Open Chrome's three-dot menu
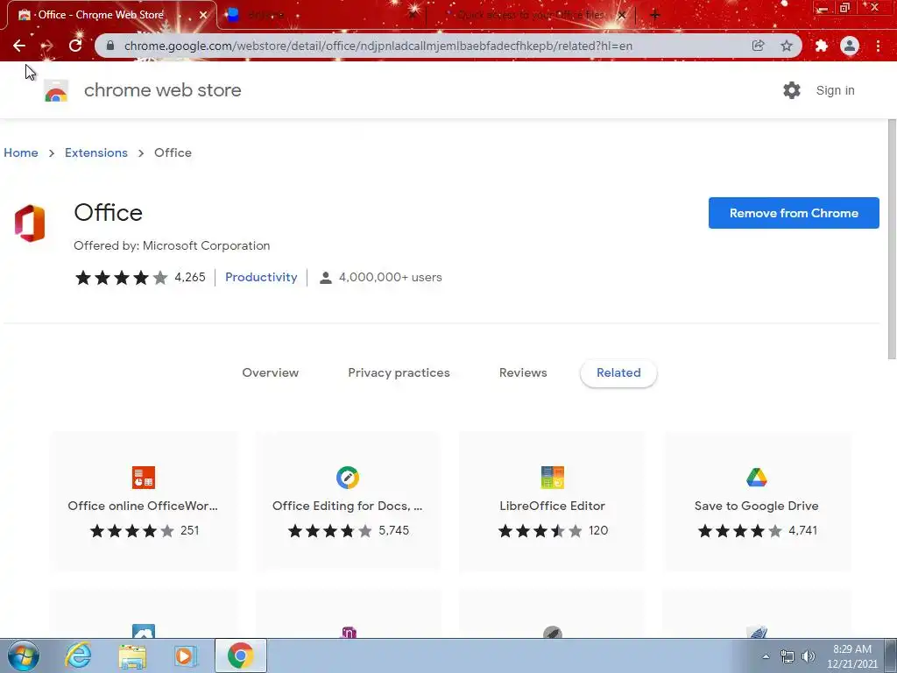 (878, 46)
